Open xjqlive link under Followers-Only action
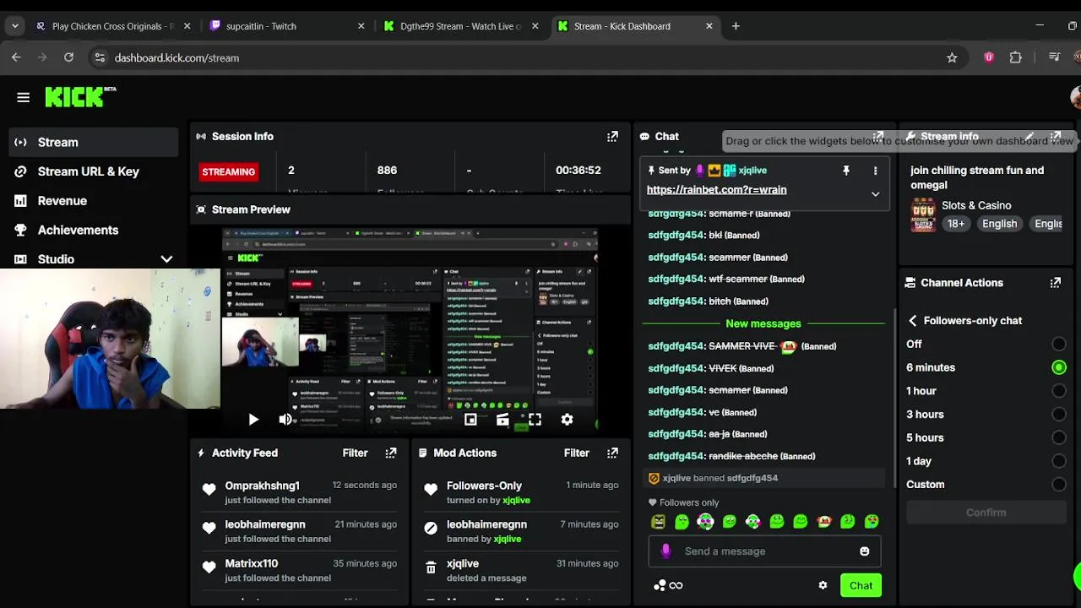1081x608 pixels. click(x=516, y=500)
